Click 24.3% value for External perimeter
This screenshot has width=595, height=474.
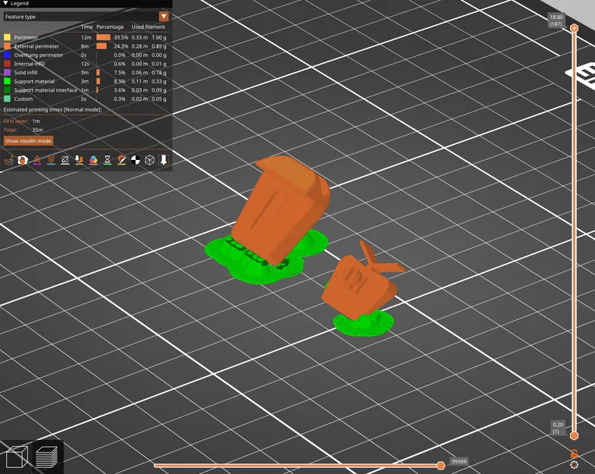tap(121, 46)
